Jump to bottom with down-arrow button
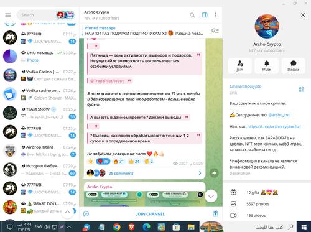This screenshot has height=232, width=311. click(x=211, y=196)
